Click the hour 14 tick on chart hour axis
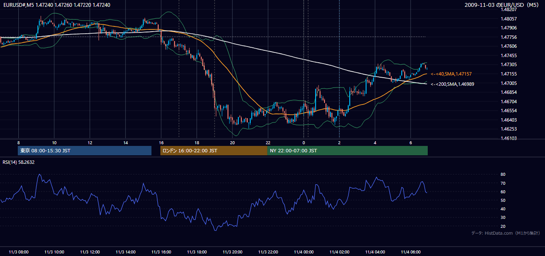545x256 pixels. (125, 143)
